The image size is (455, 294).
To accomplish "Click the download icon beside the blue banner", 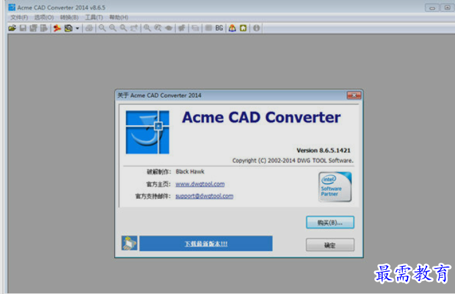I will pyautogui.click(x=130, y=243).
